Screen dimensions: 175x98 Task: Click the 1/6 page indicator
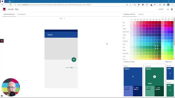click(61, 18)
